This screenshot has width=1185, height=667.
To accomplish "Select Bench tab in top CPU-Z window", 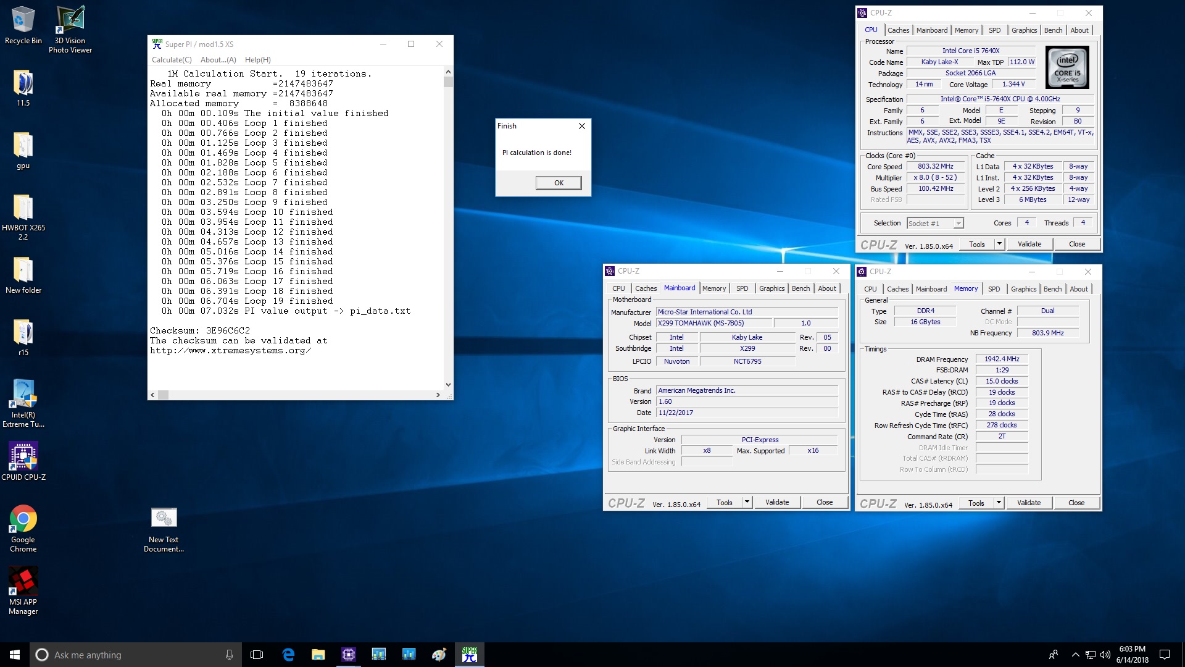I will [1054, 30].
